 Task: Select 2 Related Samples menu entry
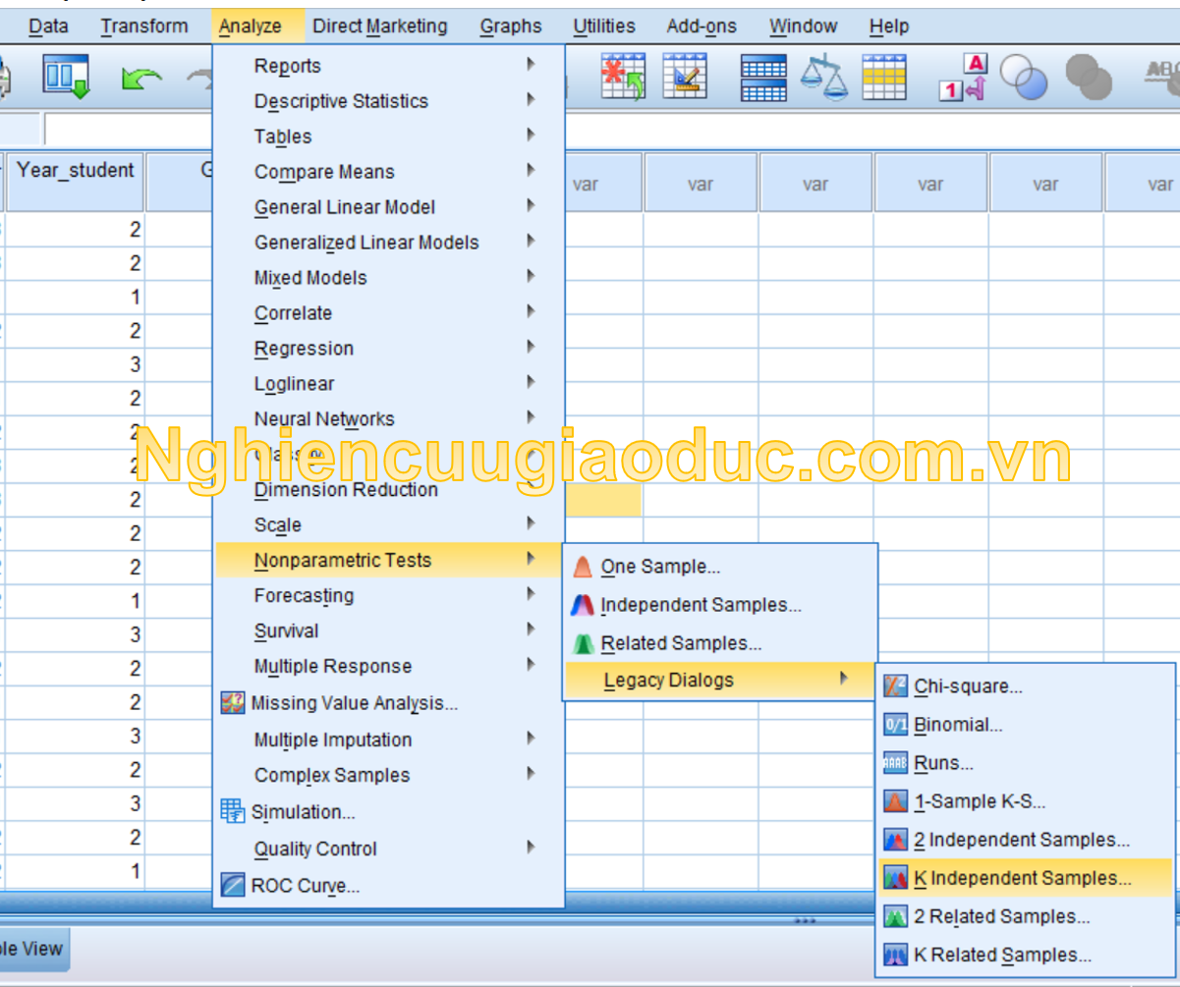pos(1001,916)
